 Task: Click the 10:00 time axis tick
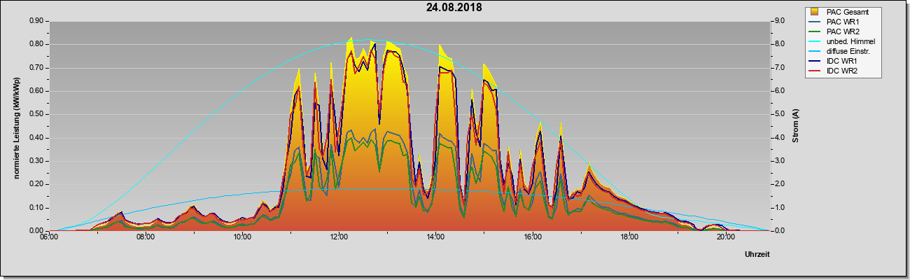(x=241, y=237)
